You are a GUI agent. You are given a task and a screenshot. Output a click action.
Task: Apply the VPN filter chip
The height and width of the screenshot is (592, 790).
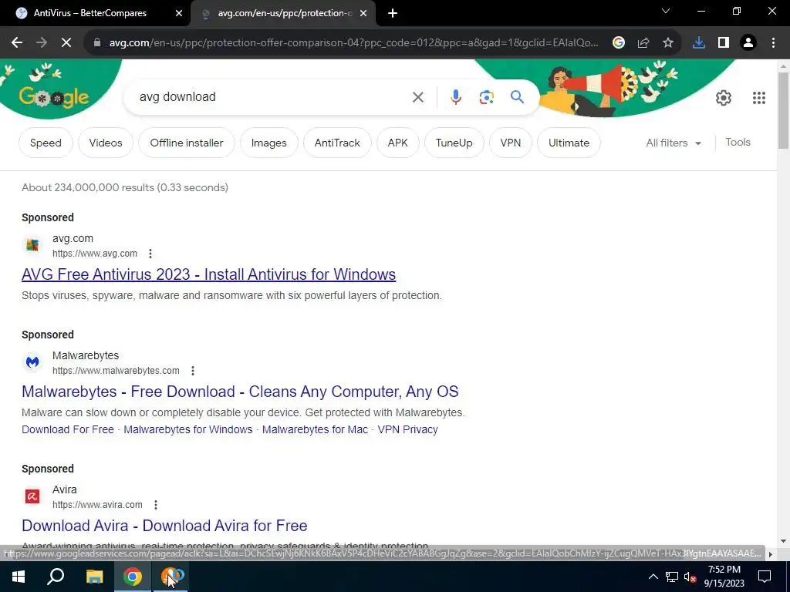(x=511, y=143)
